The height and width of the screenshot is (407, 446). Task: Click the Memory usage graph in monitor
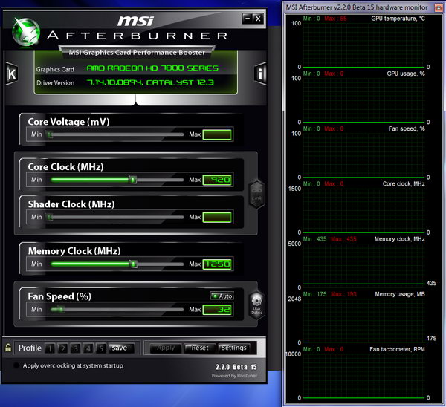click(363, 320)
